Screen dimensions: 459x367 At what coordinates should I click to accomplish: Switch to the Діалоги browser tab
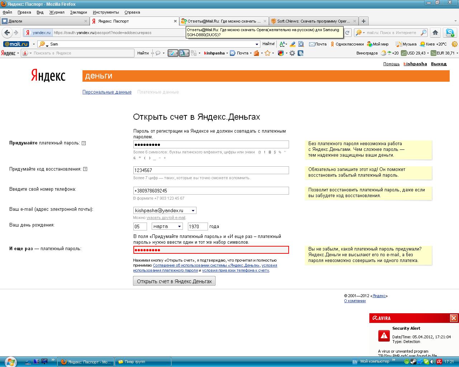tap(45, 21)
